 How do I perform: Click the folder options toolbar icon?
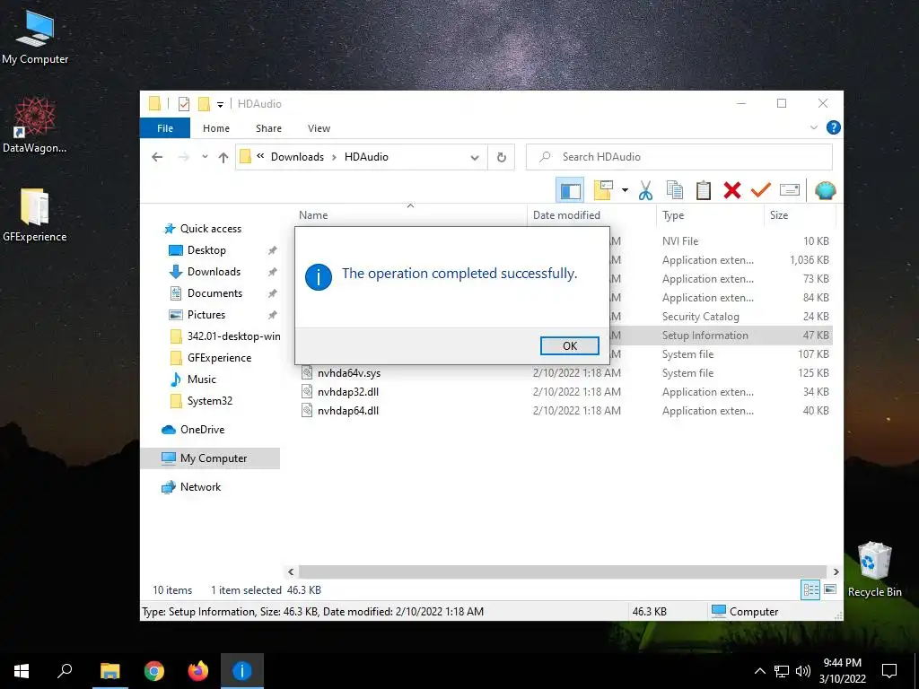(x=604, y=190)
